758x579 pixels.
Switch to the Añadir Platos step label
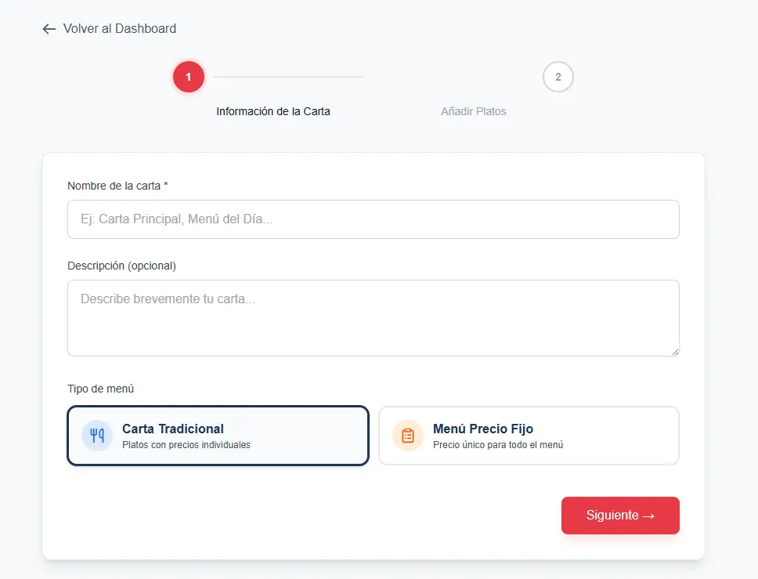(x=474, y=111)
